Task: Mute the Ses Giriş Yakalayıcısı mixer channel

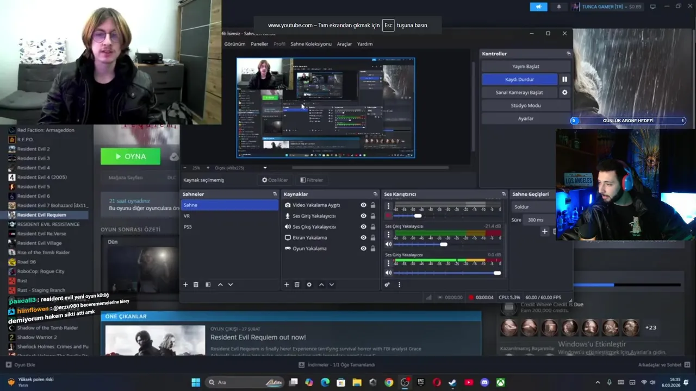Action: [x=388, y=273]
